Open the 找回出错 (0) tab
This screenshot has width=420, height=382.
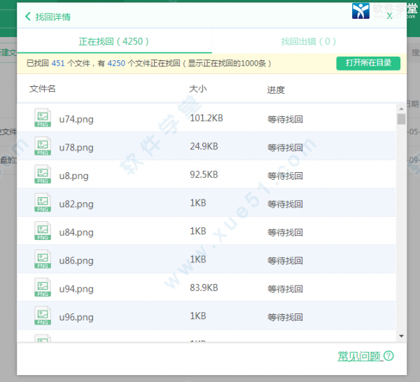pyautogui.click(x=308, y=41)
